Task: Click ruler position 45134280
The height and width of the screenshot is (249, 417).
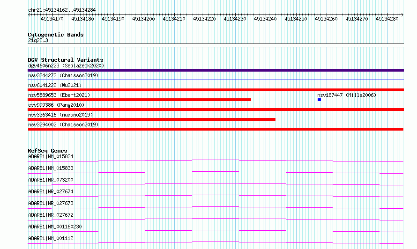Action: coord(387,19)
